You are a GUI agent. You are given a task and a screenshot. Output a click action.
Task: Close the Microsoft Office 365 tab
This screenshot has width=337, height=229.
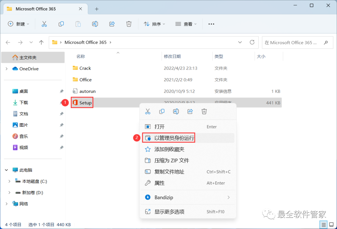point(81,9)
